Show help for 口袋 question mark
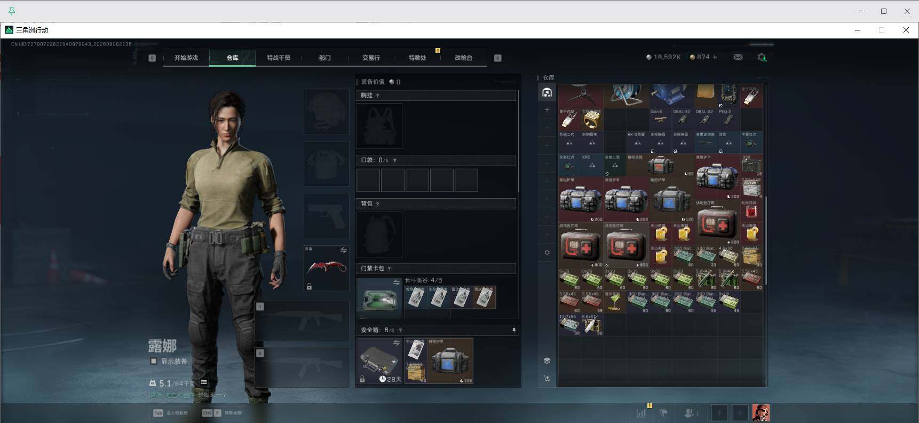The width and height of the screenshot is (919, 423). click(395, 160)
